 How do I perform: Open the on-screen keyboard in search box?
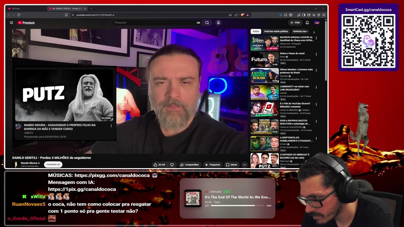click(x=198, y=23)
